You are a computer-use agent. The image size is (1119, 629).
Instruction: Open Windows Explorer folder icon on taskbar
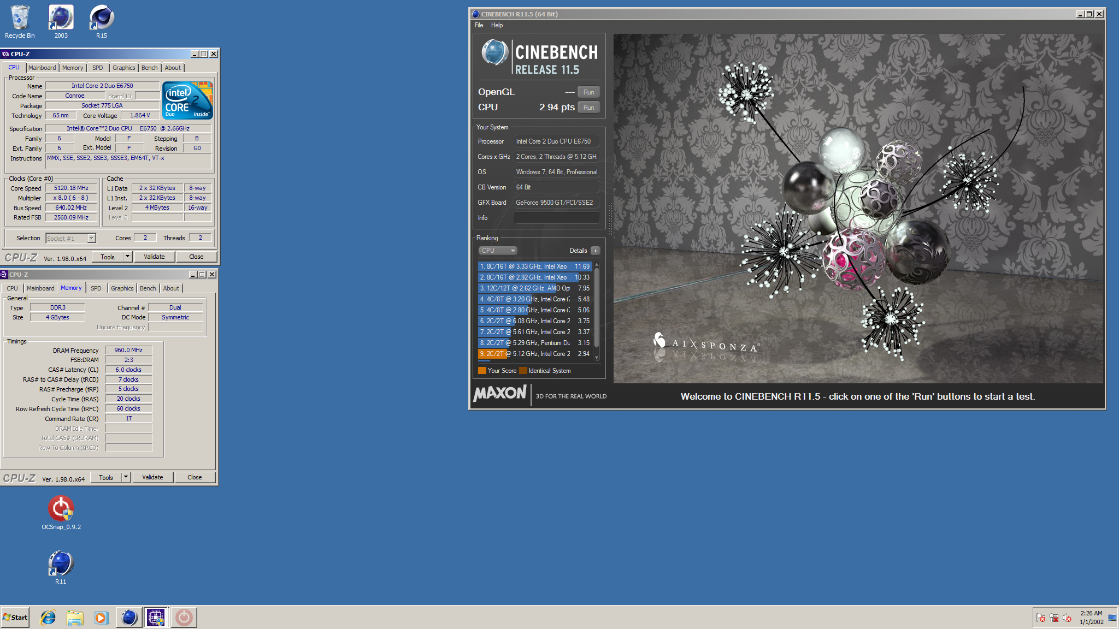pyautogui.click(x=75, y=618)
